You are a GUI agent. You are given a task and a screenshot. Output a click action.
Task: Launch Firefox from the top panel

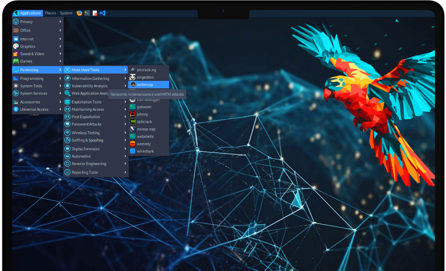(79, 13)
